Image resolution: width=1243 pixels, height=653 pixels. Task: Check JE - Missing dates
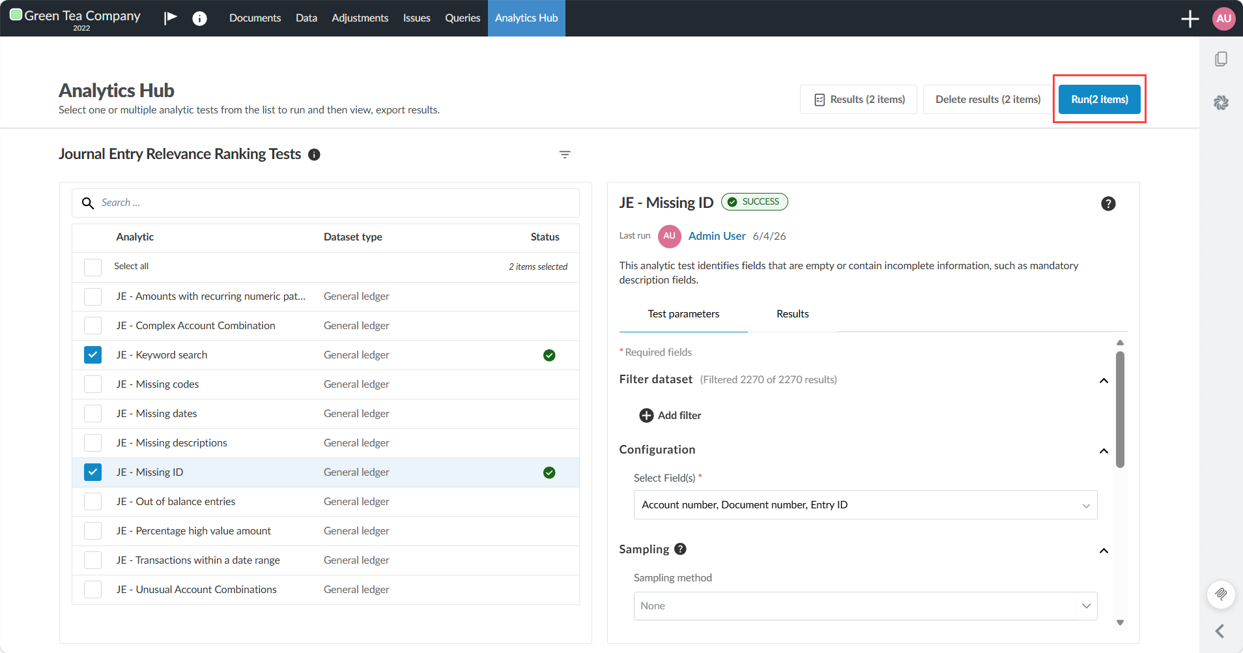(x=93, y=414)
